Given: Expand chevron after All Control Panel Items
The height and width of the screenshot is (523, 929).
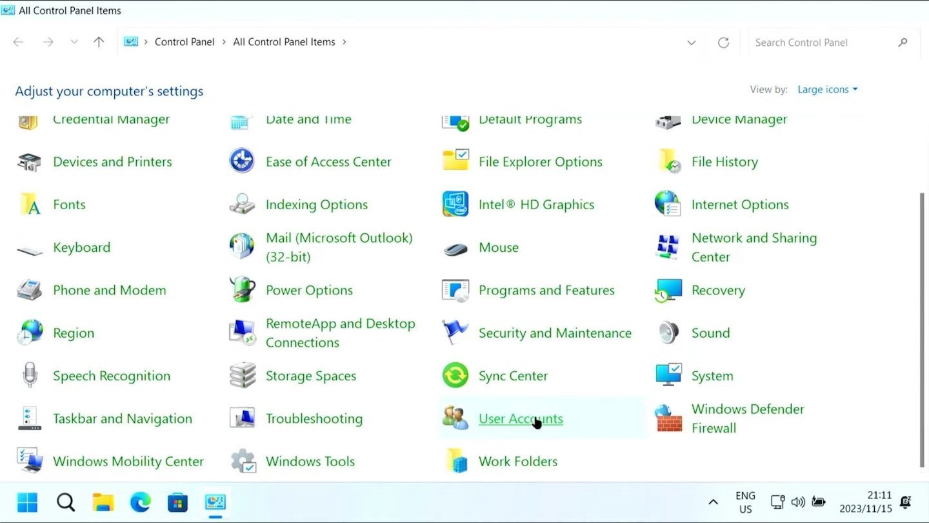Looking at the screenshot, I should point(345,42).
